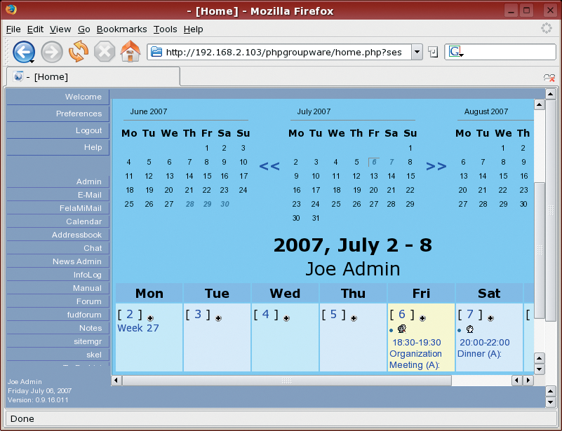Click the Dinner event icon on Saturday
The width and height of the screenshot is (562, 431).
(470, 329)
